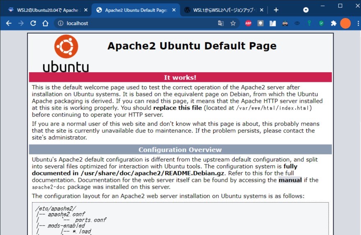Click the /var/www/html/index.html path text
This screenshot has height=235, width=361.
click(272, 108)
